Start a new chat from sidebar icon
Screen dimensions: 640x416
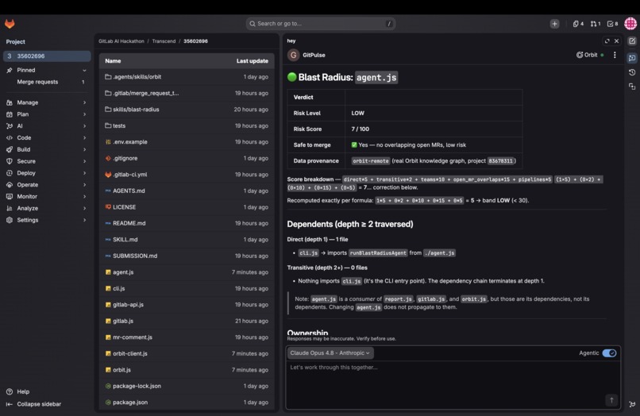pyautogui.click(x=632, y=40)
